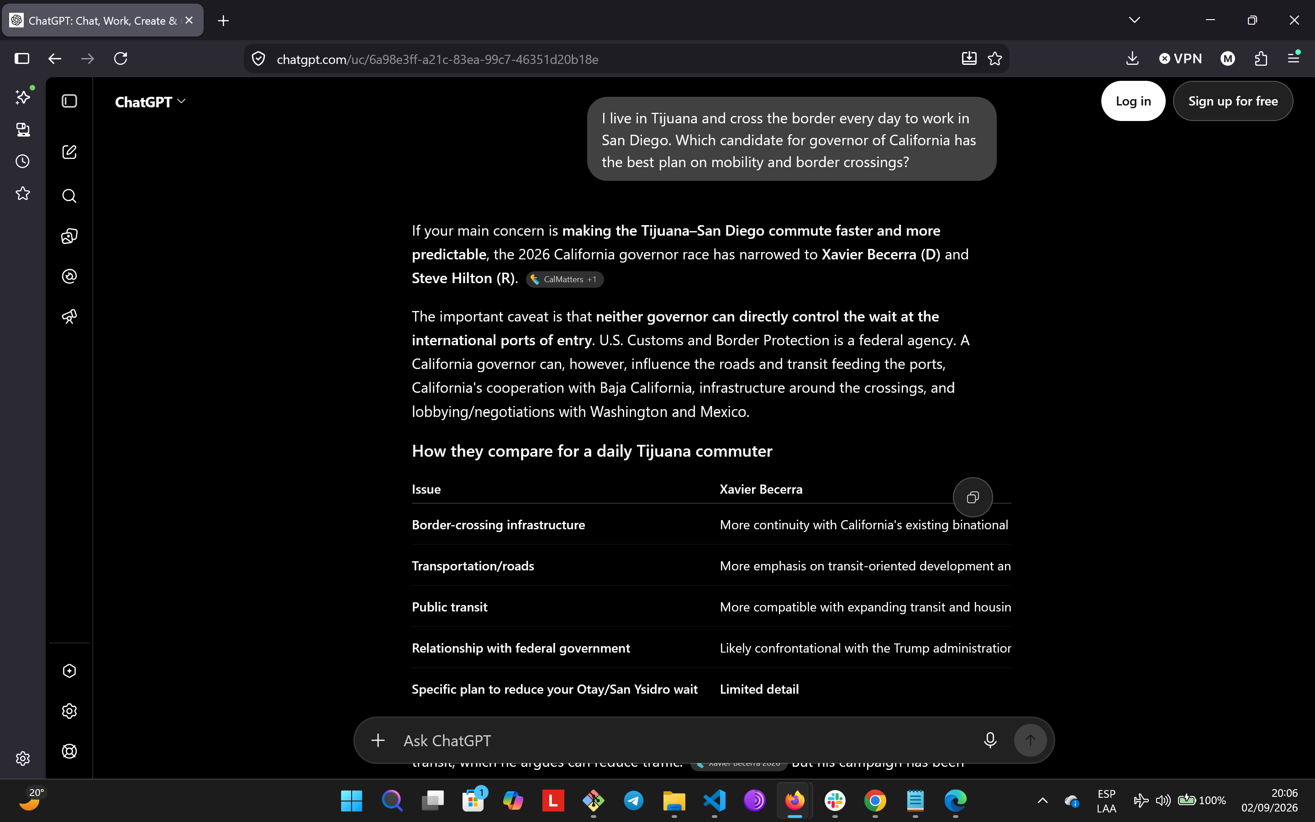Image resolution: width=1315 pixels, height=822 pixels.
Task: Open the ChatGPT settings gear
Action: click(x=69, y=711)
